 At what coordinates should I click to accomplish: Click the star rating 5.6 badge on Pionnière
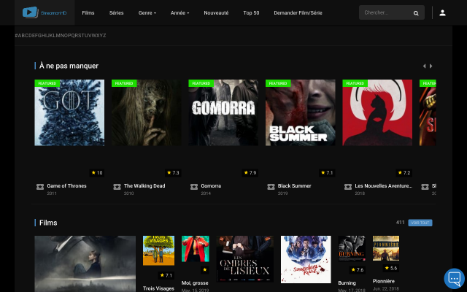coord(391,268)
